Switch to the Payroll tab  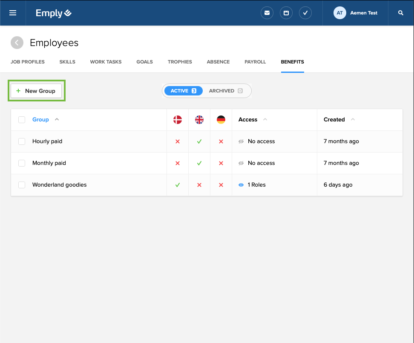pos(255,62)
